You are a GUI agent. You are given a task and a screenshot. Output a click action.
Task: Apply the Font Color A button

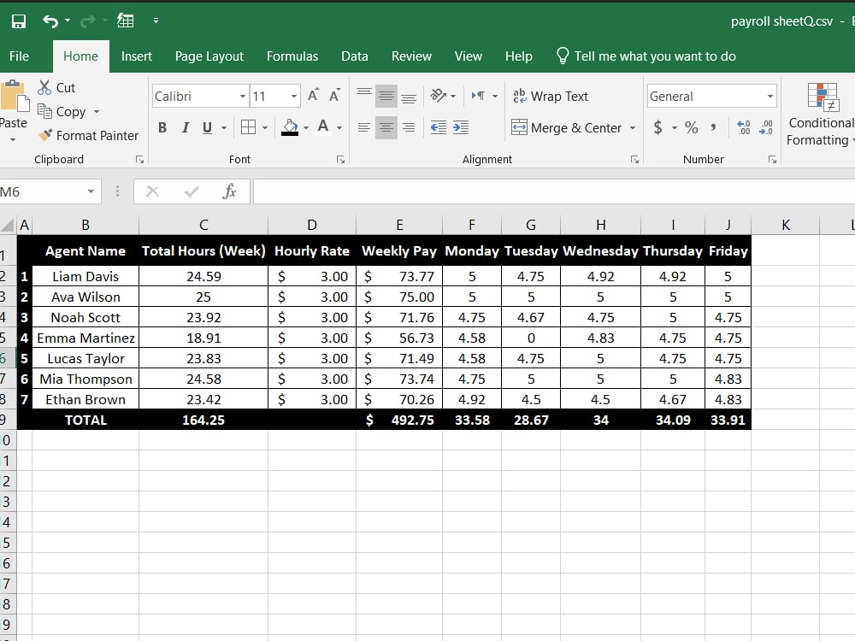coord(323,127)
